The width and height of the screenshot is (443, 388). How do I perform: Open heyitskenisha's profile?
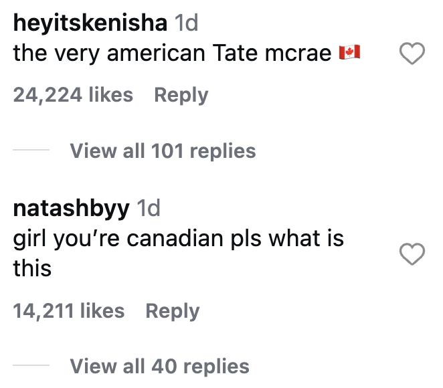coord(90,24)
